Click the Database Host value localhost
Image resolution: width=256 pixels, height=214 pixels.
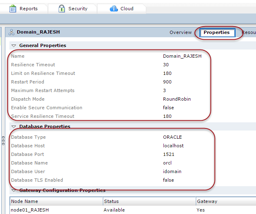coord(173,146)
